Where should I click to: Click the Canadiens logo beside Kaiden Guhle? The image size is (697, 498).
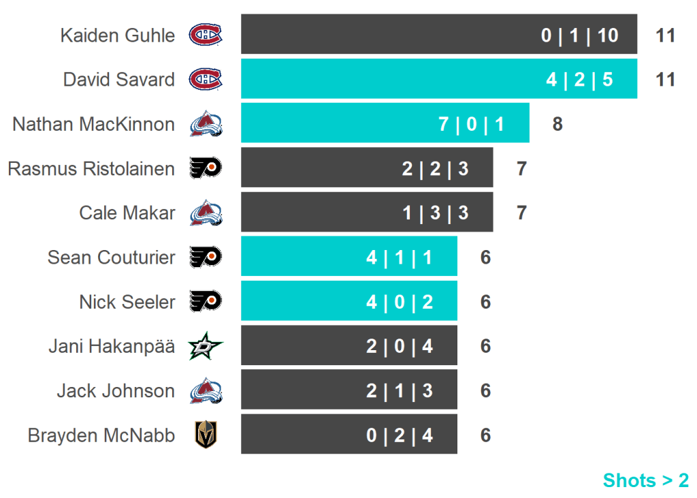tap(206, 35)
